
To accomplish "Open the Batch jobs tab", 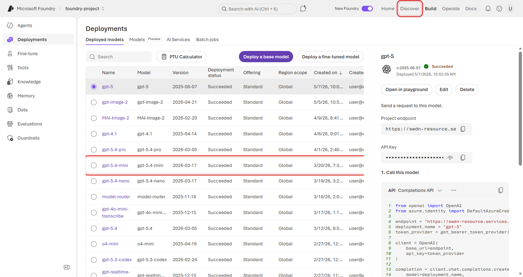I will click(207, 39).
